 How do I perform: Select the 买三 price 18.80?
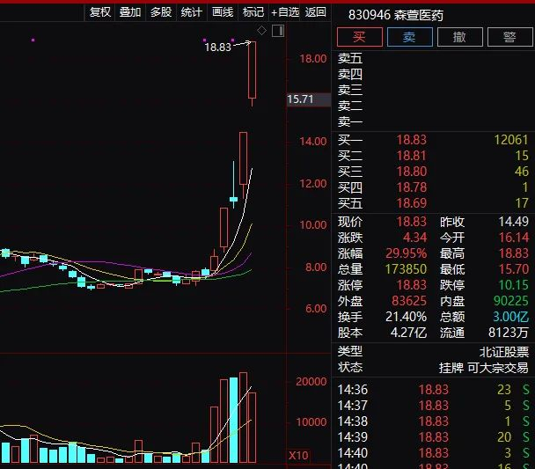(412, 172)
